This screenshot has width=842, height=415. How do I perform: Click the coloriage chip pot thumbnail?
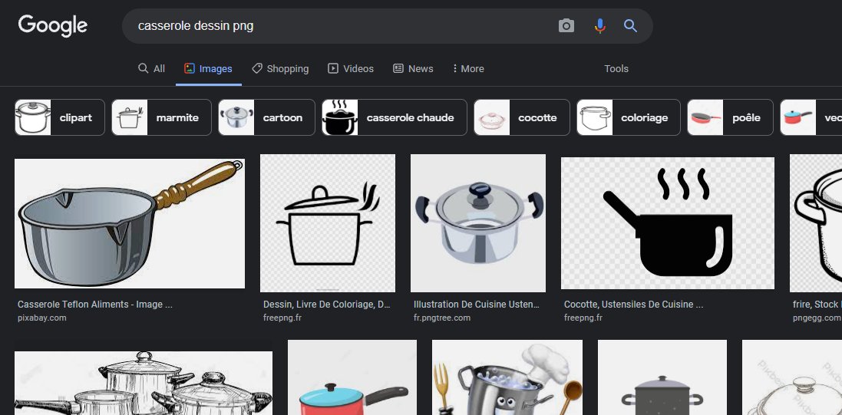595,117
